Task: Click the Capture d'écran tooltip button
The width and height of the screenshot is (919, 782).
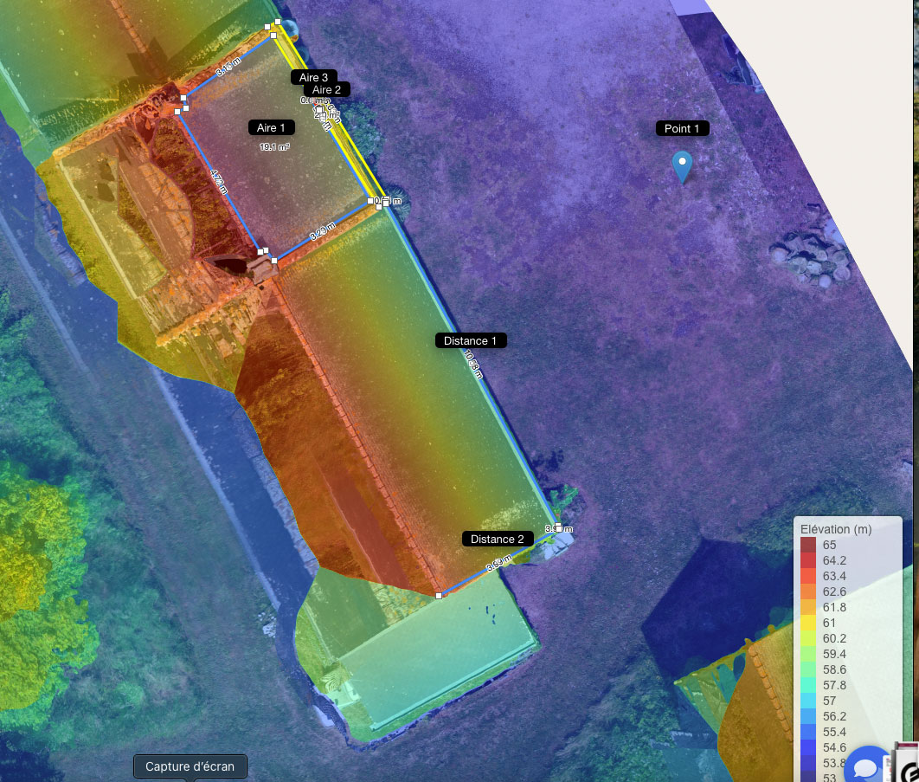Action: click(190, 766)
